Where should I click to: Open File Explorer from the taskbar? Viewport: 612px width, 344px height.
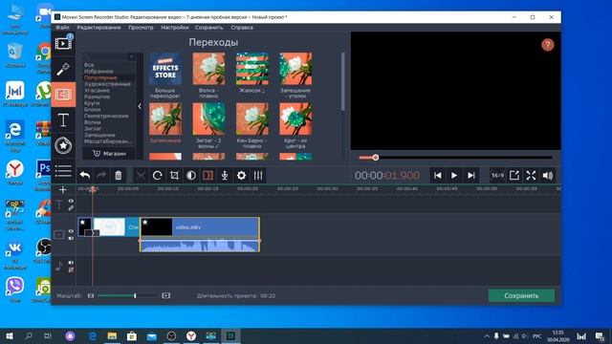(112, 335)
